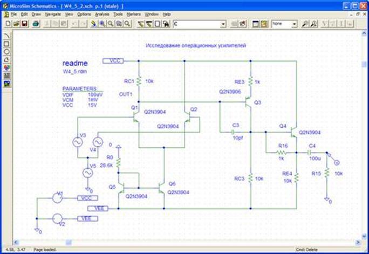The height and width of the screenshot is (254, 369).
Task: Click the Insert Picture sidebar icon
Action: pyautogui.click(x=7, y=84)
